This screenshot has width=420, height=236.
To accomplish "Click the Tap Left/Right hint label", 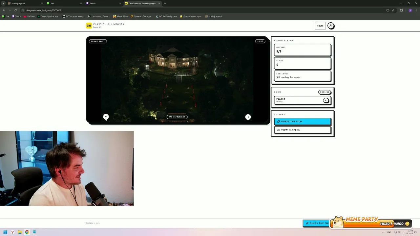I will [177, 117].
